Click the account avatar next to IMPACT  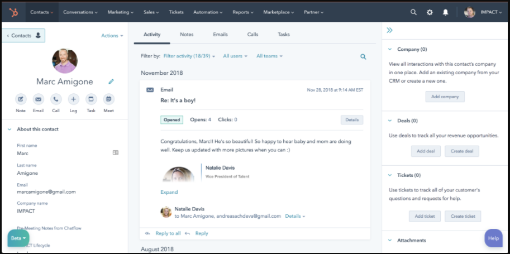click(x=470, y=12)
